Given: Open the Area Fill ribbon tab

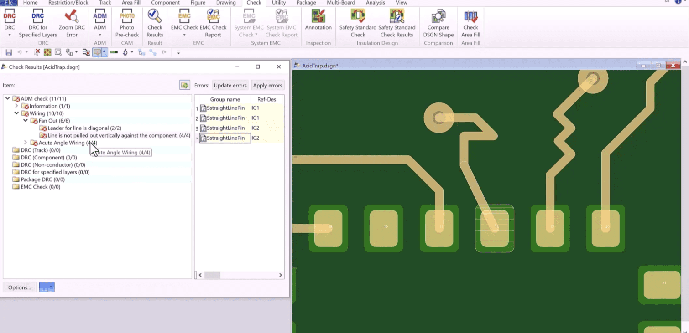Looking at the screenshot, I should point(131,3).
